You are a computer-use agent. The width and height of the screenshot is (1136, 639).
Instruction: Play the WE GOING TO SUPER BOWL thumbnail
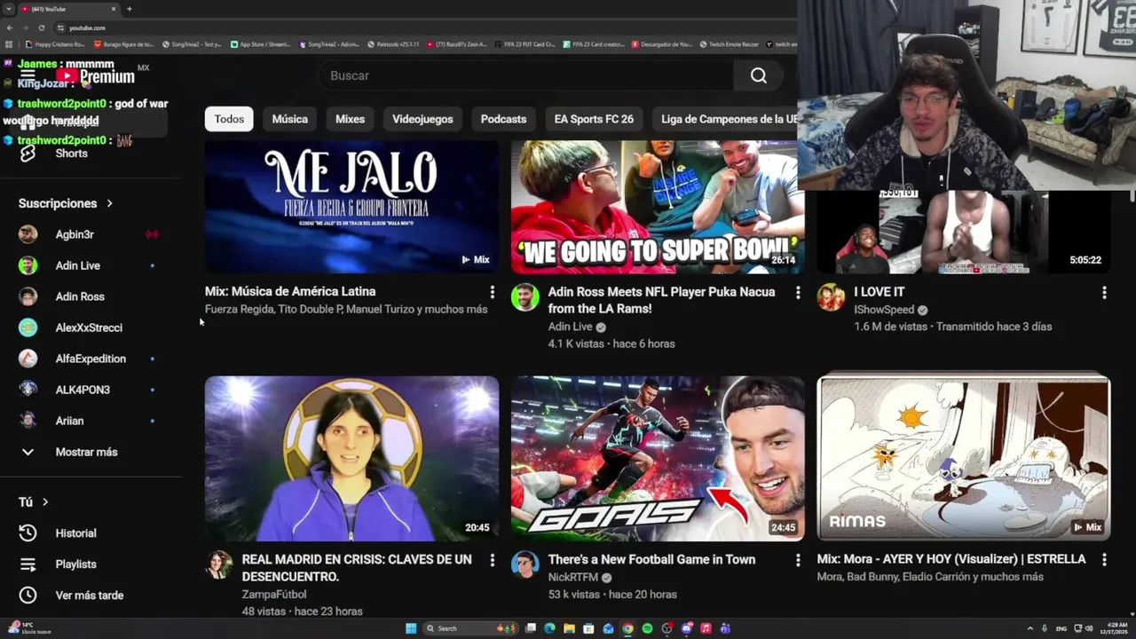tap(658, 207)
